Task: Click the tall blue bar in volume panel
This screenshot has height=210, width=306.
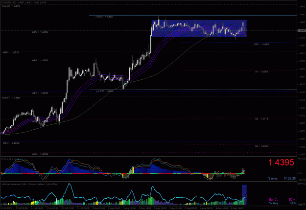Action: coord(244,195)
